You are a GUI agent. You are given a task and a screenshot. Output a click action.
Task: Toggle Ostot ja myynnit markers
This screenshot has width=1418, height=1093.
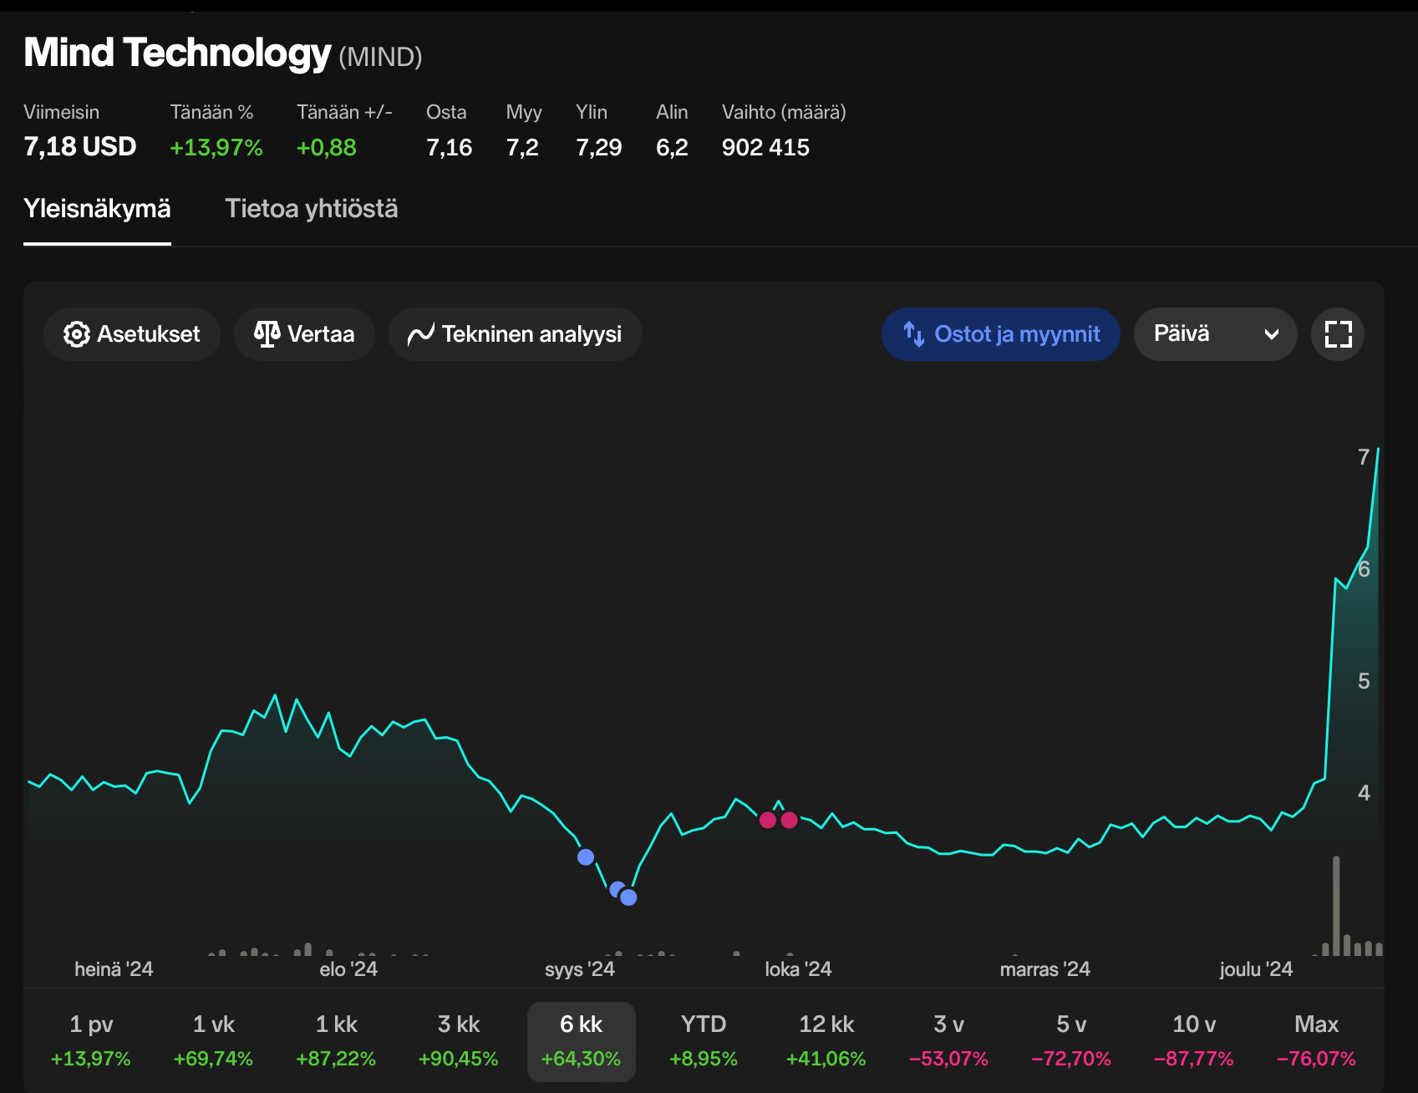1000,334
